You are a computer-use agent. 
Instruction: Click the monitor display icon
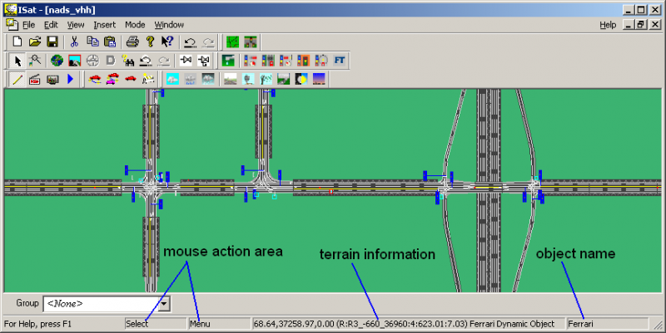52,79
